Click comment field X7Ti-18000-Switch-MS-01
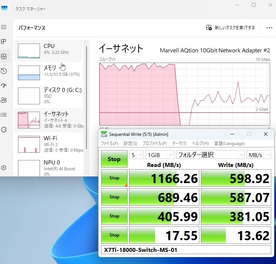This screenshot has width=276, height=264. tap(186, 250)
